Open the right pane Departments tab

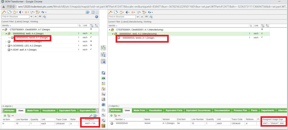268,110
